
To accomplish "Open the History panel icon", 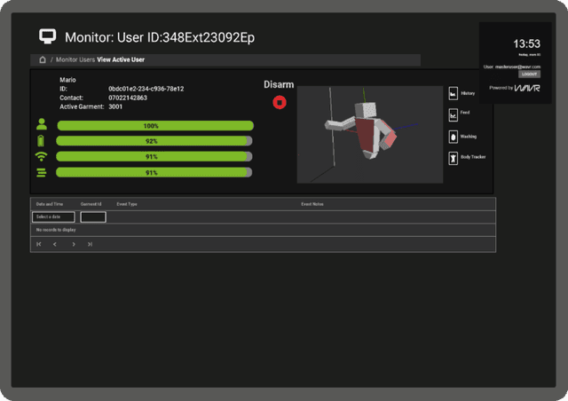I will pyautogui.click(x=453, y=93).
